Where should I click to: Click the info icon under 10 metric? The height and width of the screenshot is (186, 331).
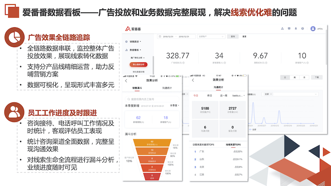(x=307, y=63)
